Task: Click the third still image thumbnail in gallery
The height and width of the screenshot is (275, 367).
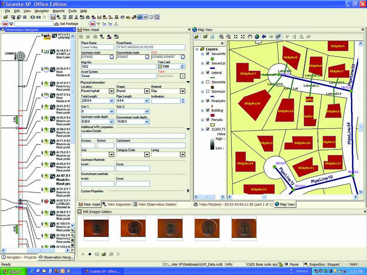Action: [x=170, y=228]
